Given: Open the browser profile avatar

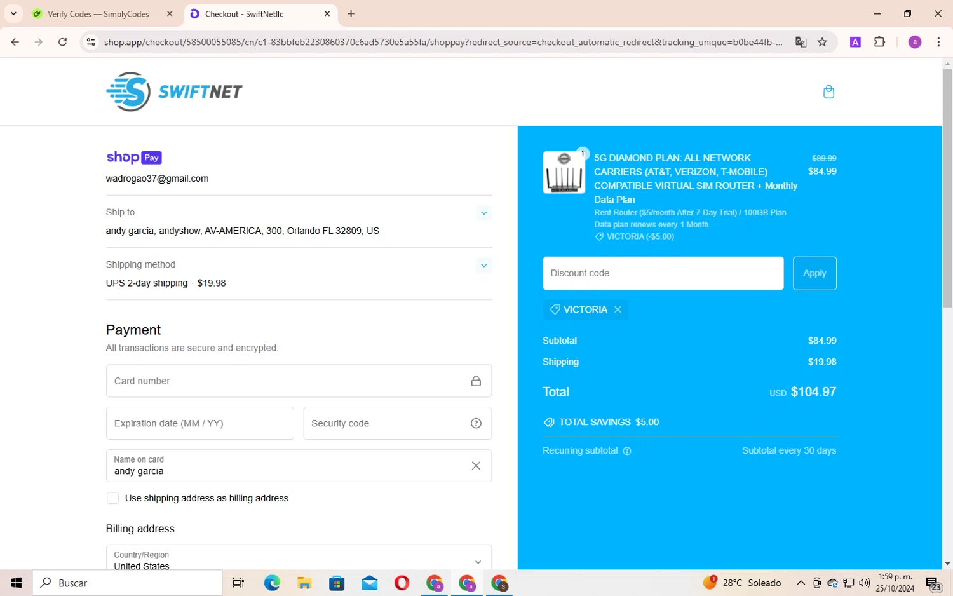Looking at the screenshot, I should 915,42.
